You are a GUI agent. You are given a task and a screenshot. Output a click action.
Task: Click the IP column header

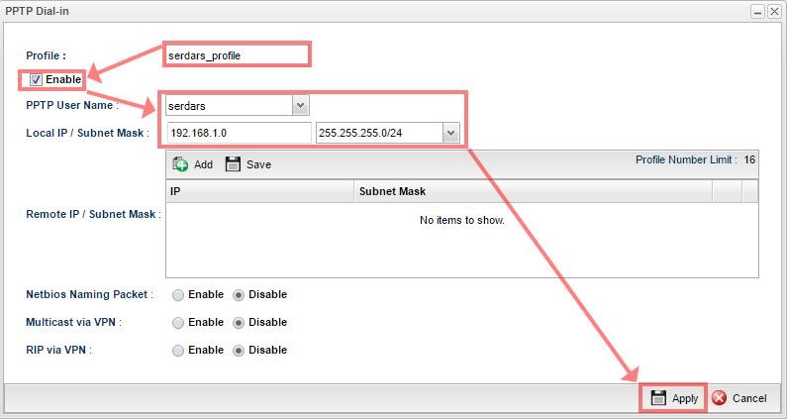click(259, 191)
